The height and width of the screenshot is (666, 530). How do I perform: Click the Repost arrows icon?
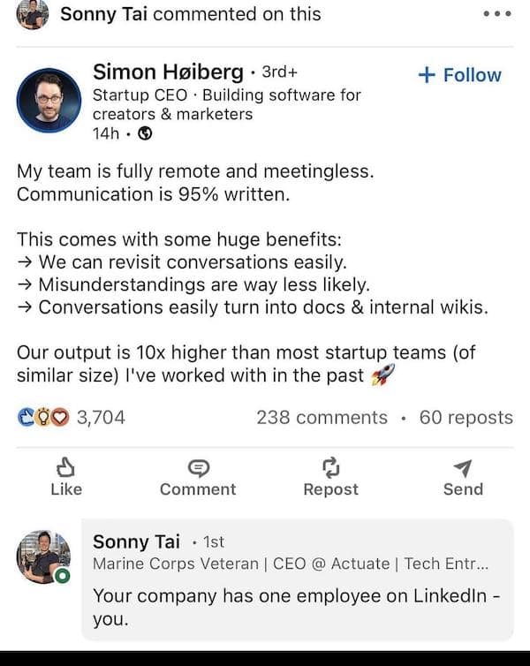coord(330,468)
